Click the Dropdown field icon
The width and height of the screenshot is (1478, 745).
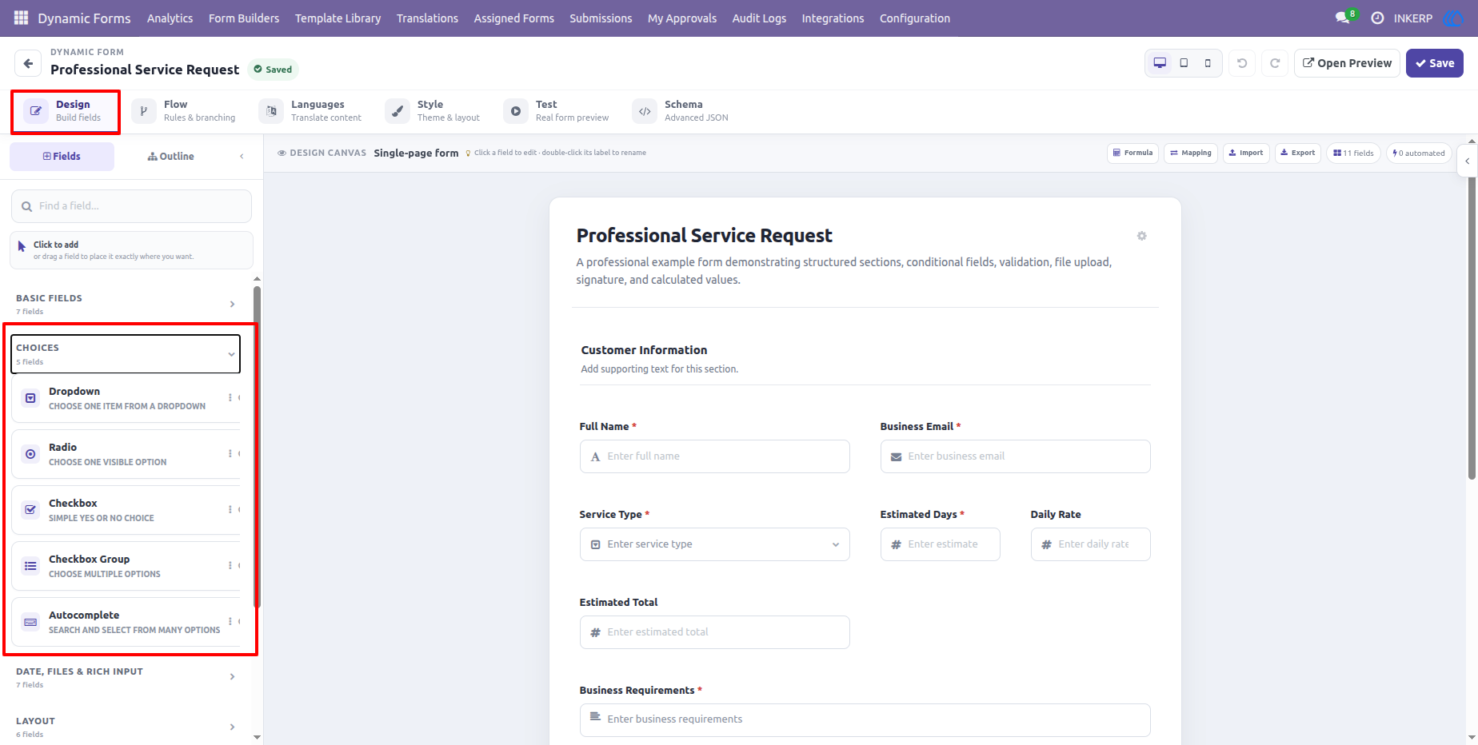(30, 398)
